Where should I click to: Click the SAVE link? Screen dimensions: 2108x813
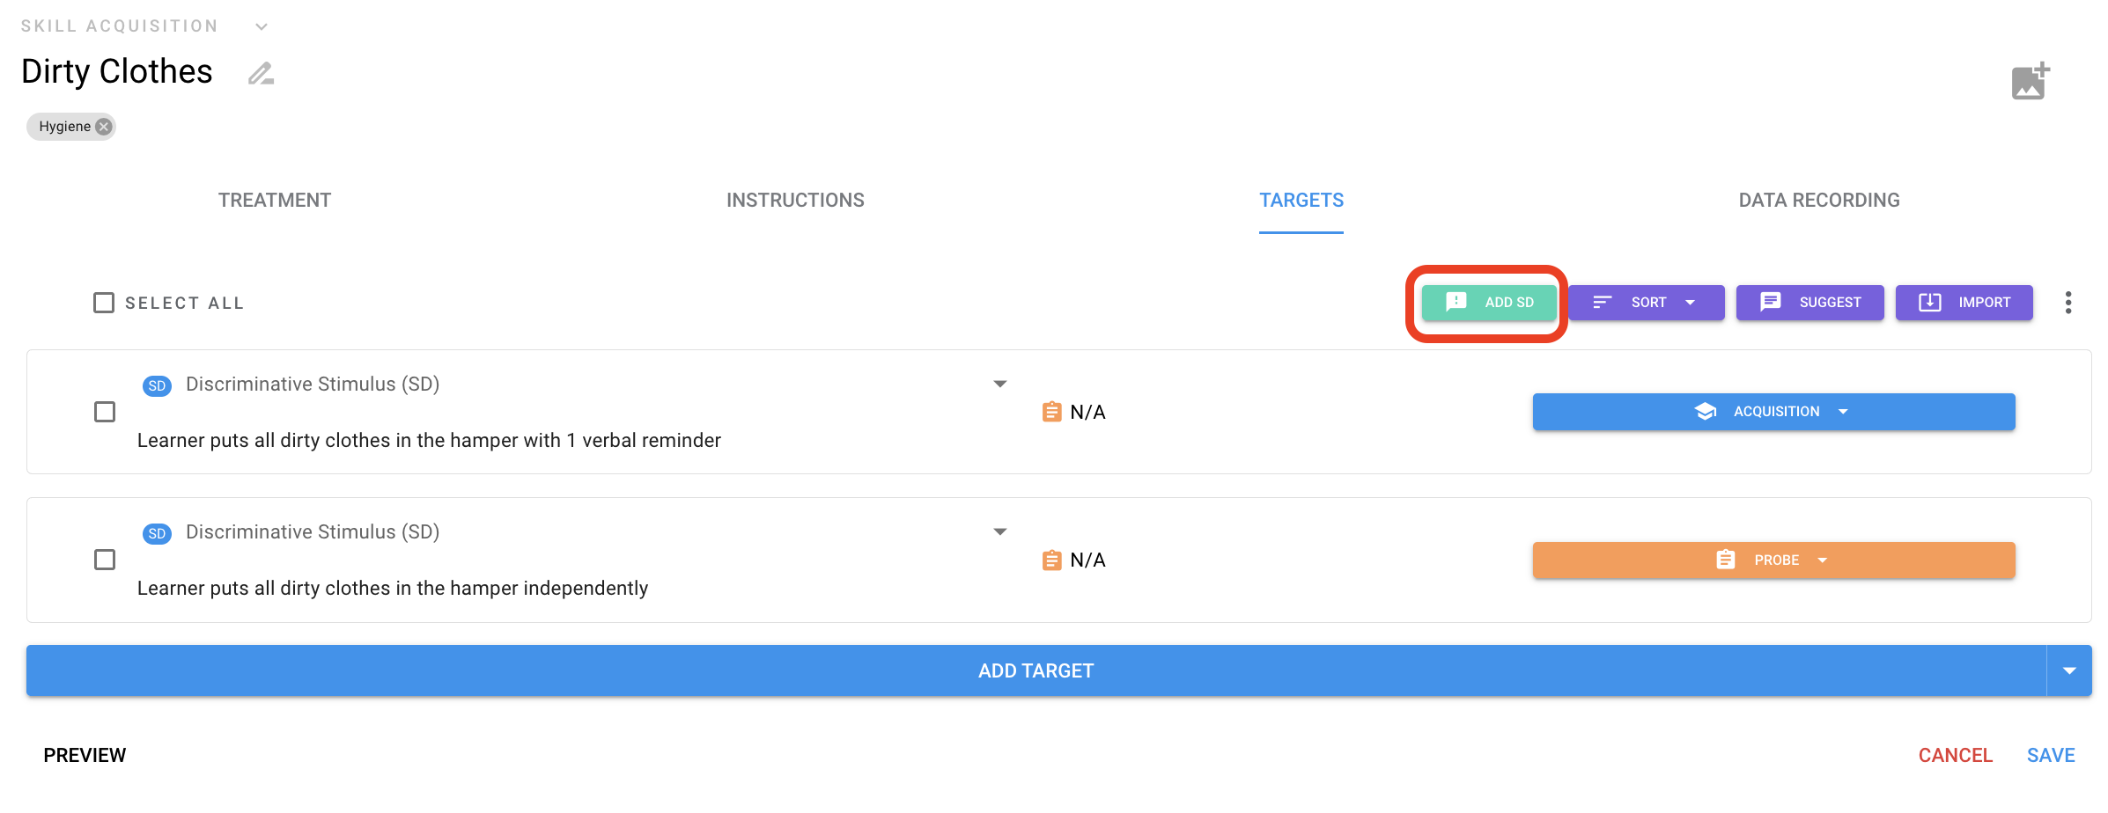[x=2051, y=755]
